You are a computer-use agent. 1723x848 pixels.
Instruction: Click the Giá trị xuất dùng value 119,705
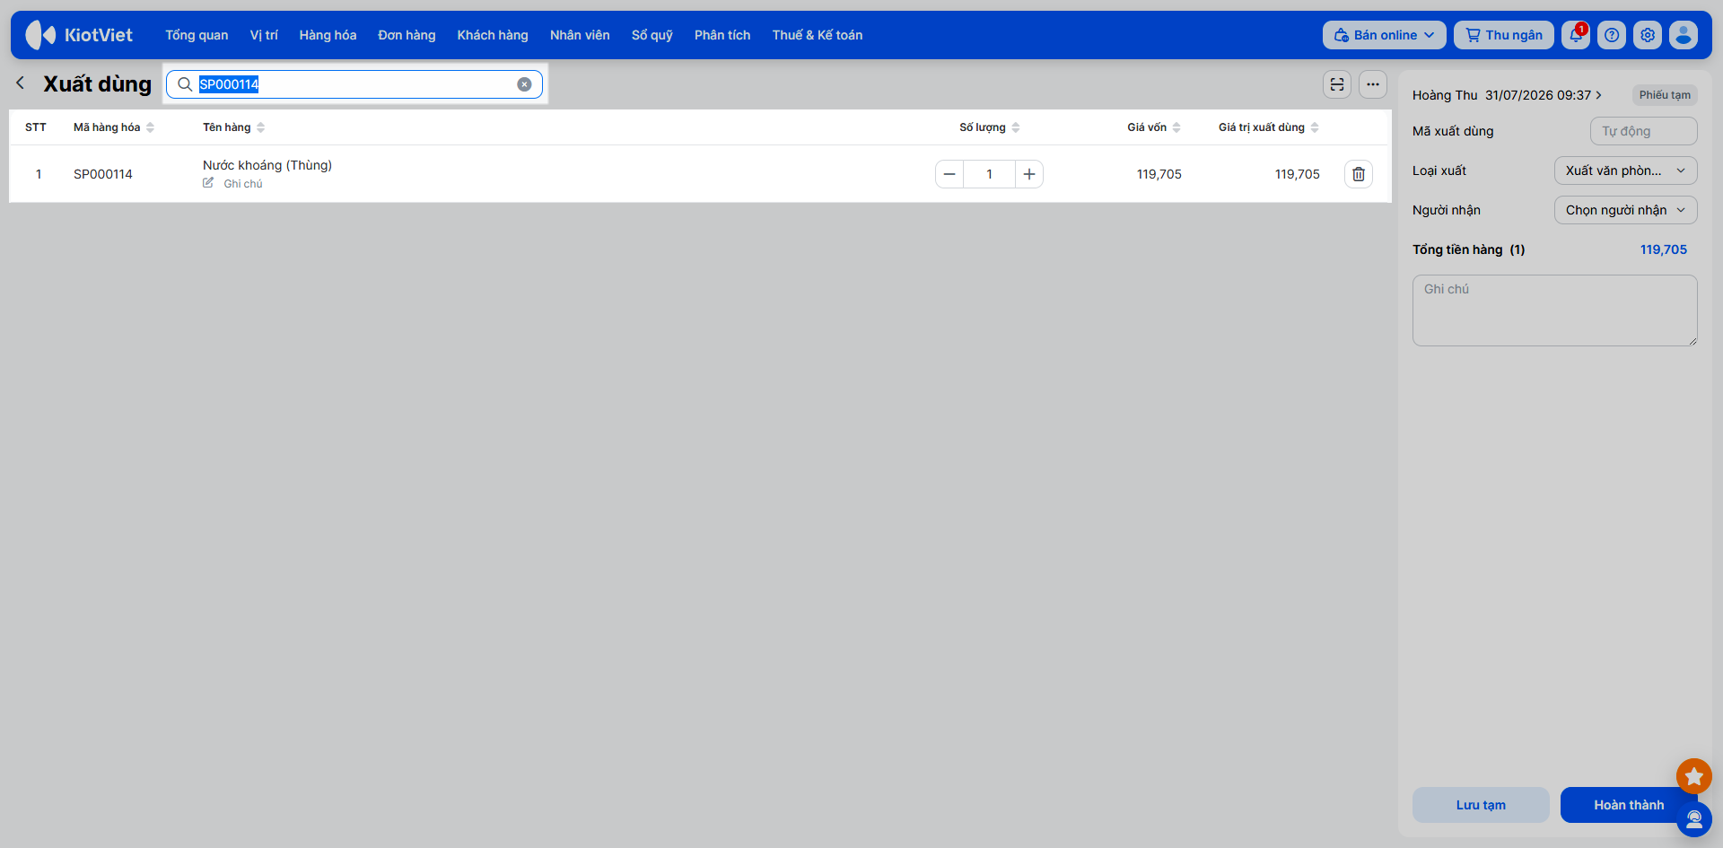(1298, 174)
